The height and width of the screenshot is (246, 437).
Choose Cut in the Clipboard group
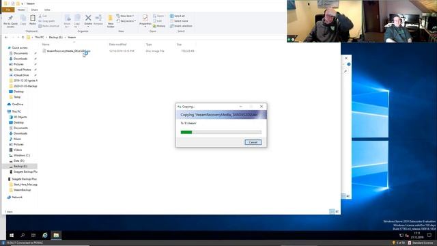pyautogui.click(x=43, y=16)
